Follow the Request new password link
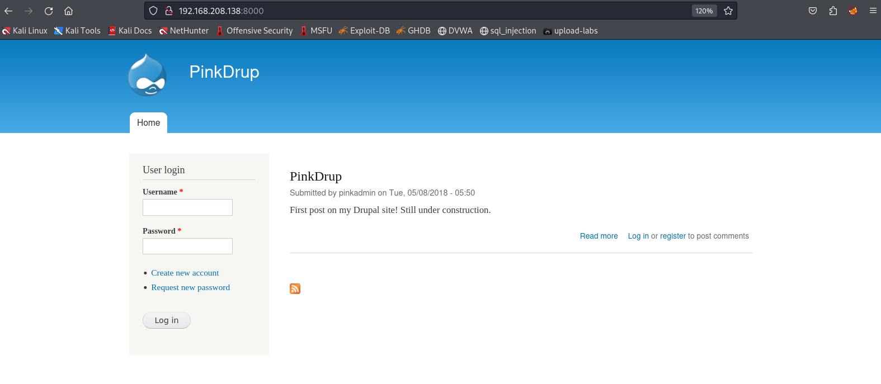 (x=190, y=287)
